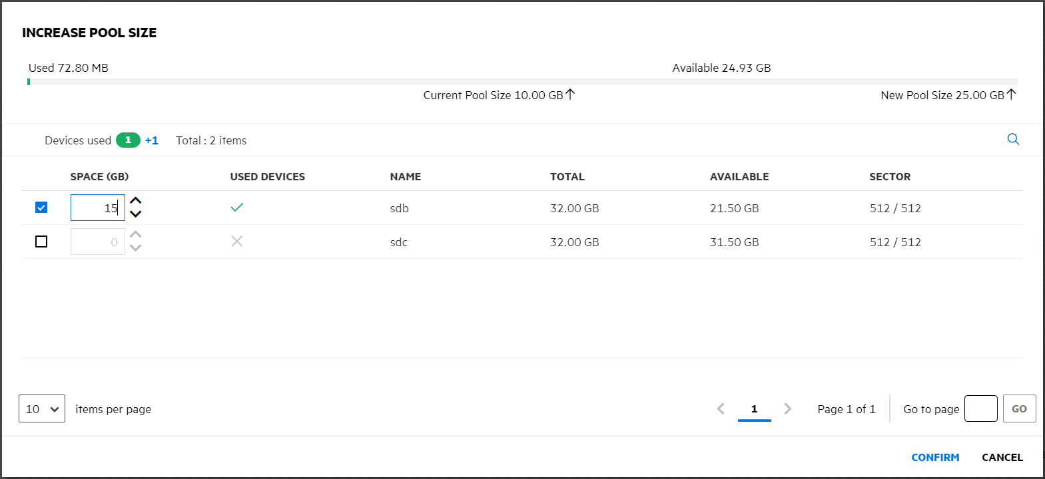
Task: Decrease sdb space with down arrow
Action: coord(136,214)
